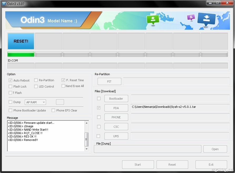Screen dimensions: 235x173
Task: Tick the checkbox beside CSC
Action: [x=99, y=126]
